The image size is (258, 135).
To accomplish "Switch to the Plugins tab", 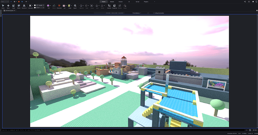I will tap(146, 1).
